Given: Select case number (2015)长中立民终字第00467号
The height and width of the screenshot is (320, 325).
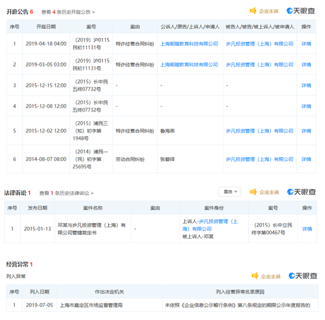Looking at the screenshot, I should [x=272, y=229].
